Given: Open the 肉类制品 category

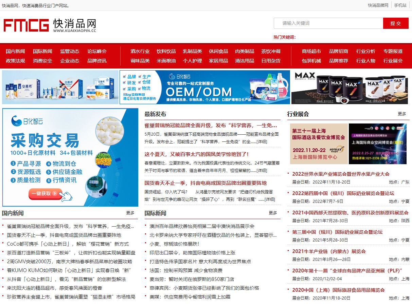Looking at the screenshot, I should pos(245,51).
